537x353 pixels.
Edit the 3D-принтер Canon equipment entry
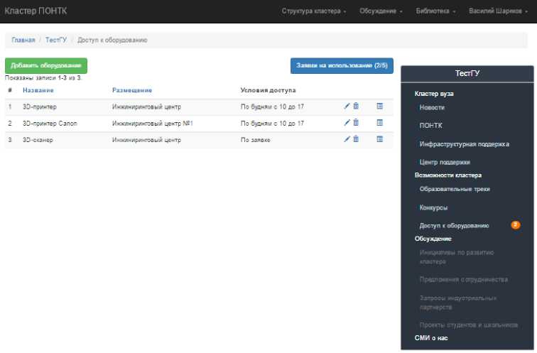point(347,123)
